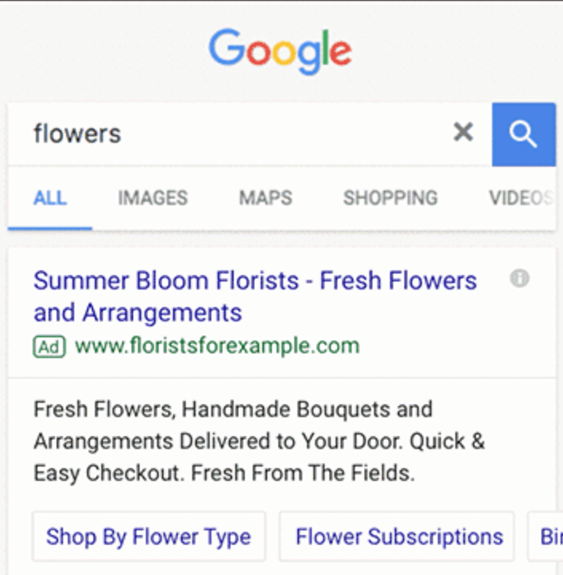Switch to the Images tab

pyautogui.click(x=152, y=198)
